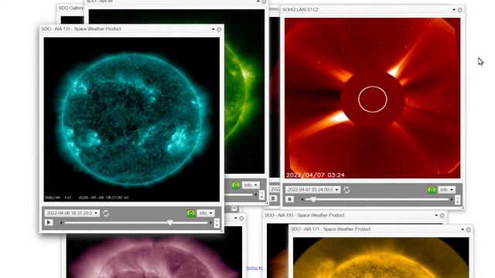Click the '2022/04/07 03:24' timestamp on LASCO image
The height and width of the screenshot is (278, 495).
click(x=316, y=175)
